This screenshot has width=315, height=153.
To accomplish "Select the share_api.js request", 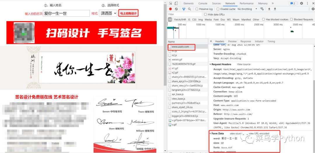I will click(x=188, y=81).
